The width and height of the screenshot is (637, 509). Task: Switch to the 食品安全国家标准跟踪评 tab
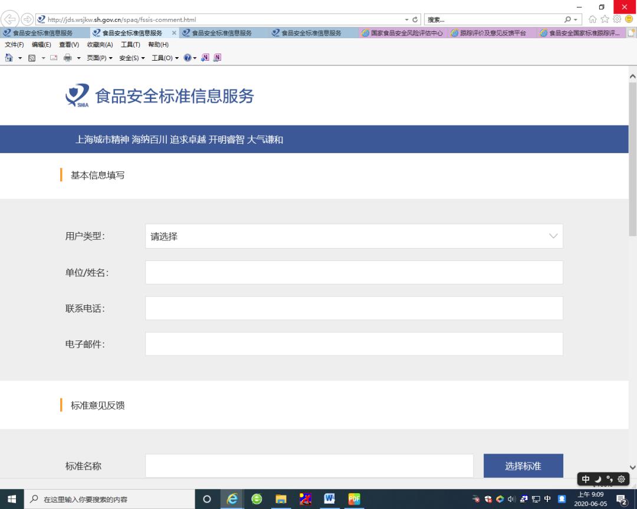(581, 33)
